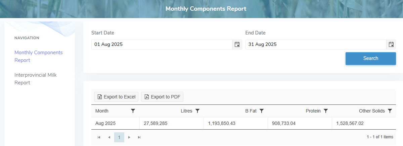Screen dimensions: 403x146
Task: Open the Protein column filter
Action: (325, 111)
